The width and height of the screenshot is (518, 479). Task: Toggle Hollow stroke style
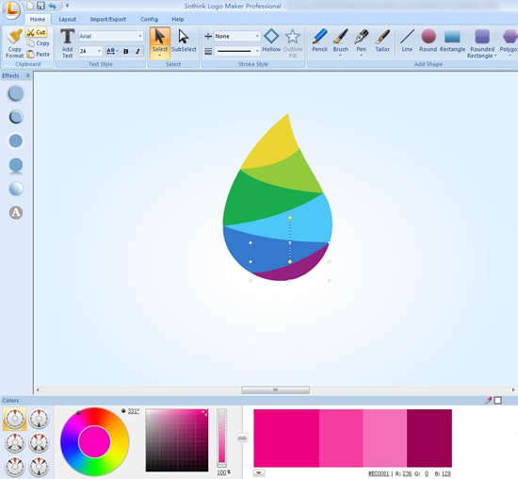(271, 41)
